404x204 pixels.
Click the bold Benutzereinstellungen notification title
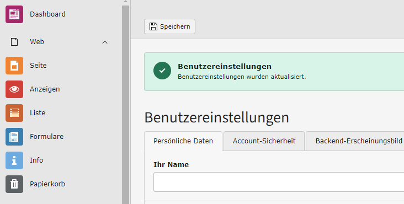point(225,66)
